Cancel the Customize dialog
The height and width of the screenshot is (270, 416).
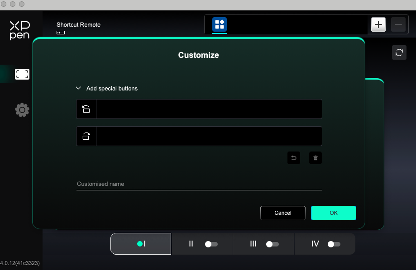pos(283,213)
